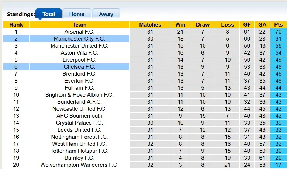Click Arsenal's 70 points cell
The image size is (287, 169).
pyautogui.click(x=279, y=32)
